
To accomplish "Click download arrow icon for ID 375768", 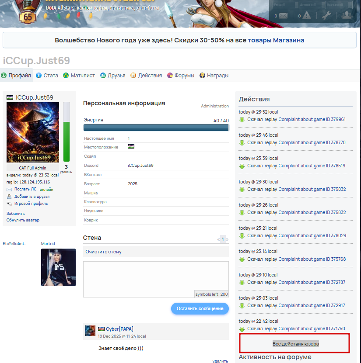I will pos(242,259).
